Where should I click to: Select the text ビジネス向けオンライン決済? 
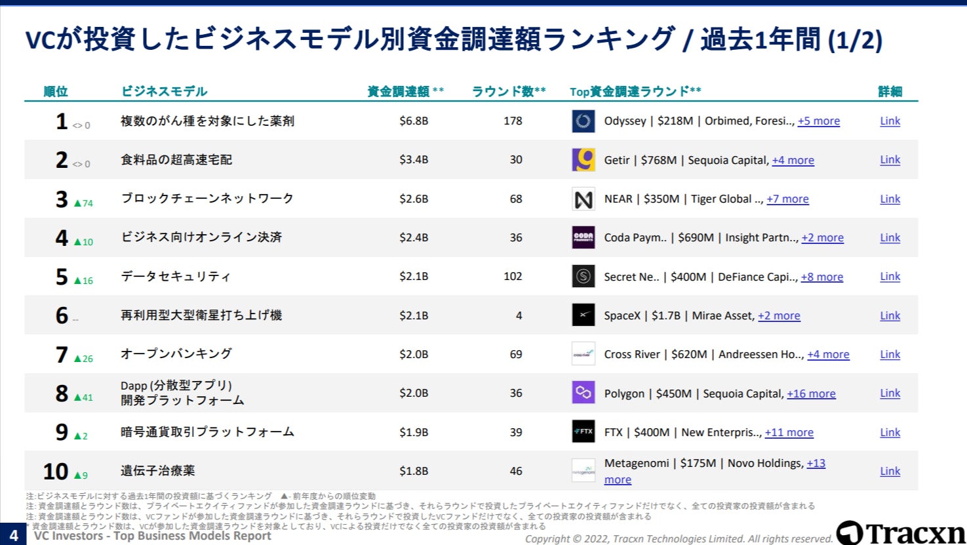tap(201, 237)
